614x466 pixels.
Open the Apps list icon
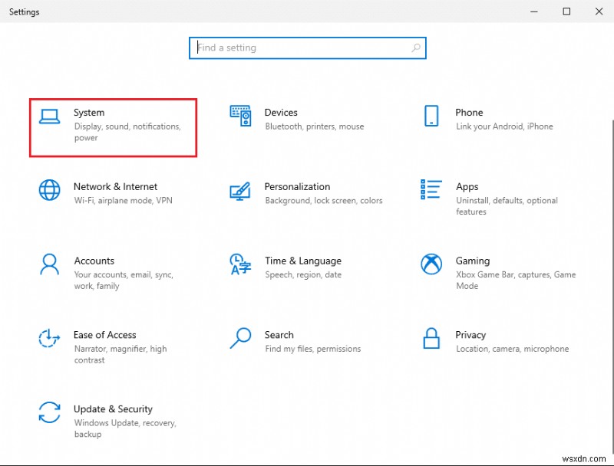[431, 190]
